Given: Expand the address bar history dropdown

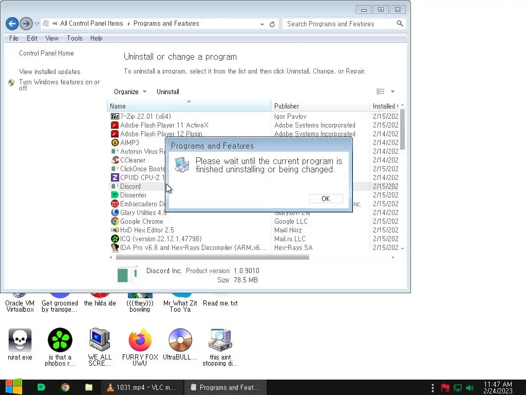Looking at the screenshot, I should (x=262, y=24).
